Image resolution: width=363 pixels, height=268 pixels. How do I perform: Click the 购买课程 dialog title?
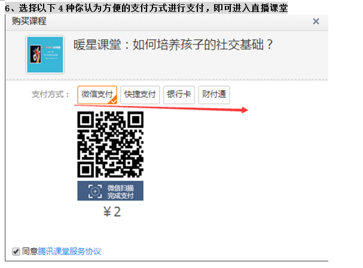point(29,21)
